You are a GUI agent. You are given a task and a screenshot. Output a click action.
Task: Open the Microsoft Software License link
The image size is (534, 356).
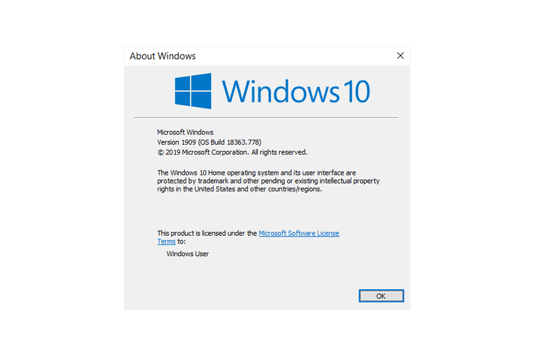click(x=299, y=233)
